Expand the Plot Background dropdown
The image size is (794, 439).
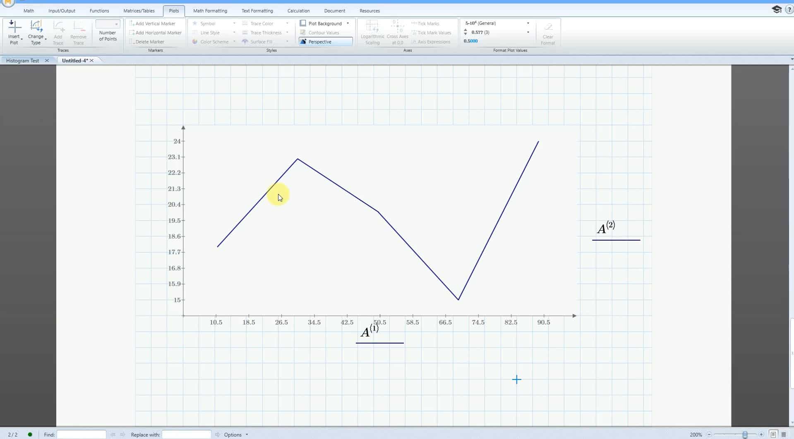point(348,24)
